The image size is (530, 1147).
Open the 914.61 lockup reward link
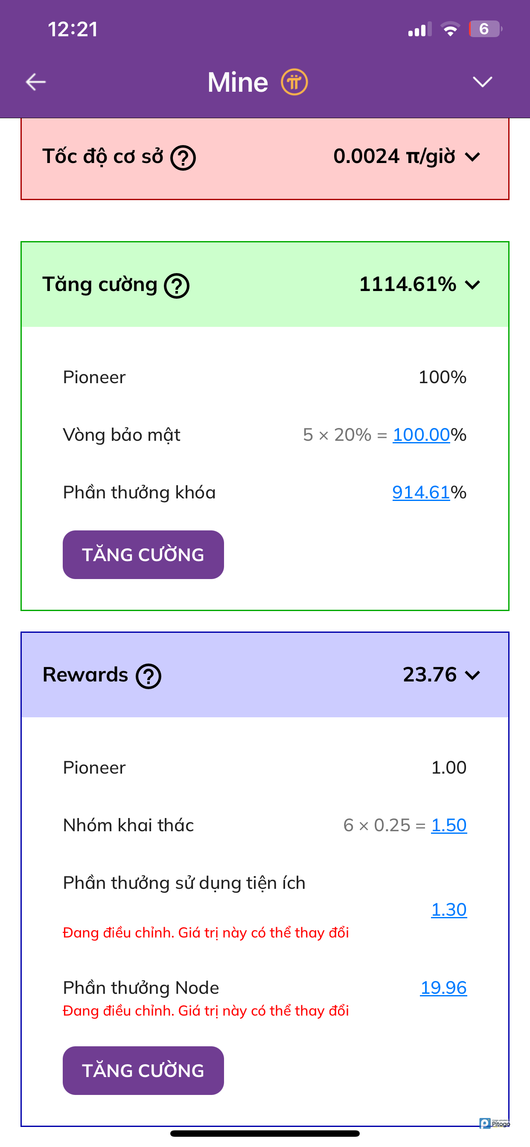[x=421, y=492]
